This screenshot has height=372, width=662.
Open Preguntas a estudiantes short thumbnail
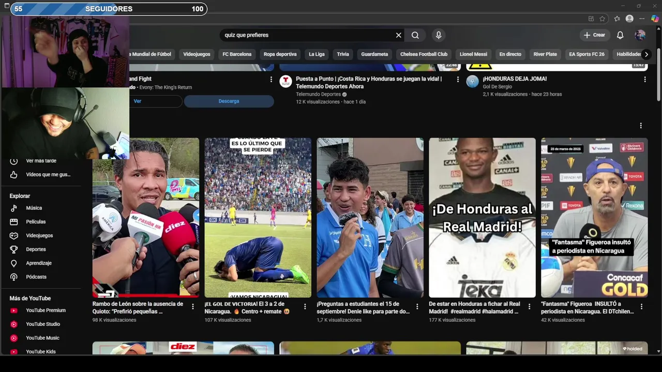370,218
